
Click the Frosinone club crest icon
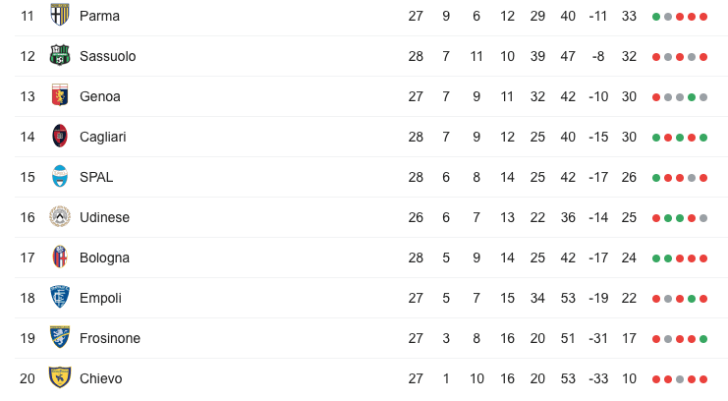tap(60, 338)
